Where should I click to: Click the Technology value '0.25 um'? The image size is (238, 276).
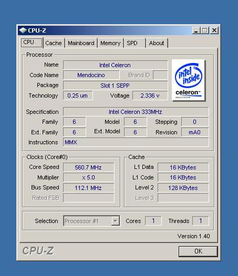pos(78,95)
